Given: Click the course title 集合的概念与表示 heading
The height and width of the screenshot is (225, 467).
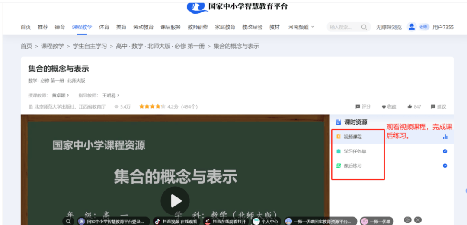Looking at the screenshot, I should (x=59, y=69).
